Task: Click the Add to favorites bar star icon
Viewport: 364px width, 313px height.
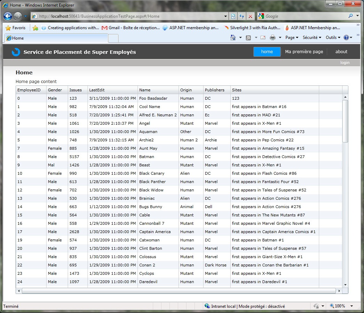Action: [x=35, y=28]
